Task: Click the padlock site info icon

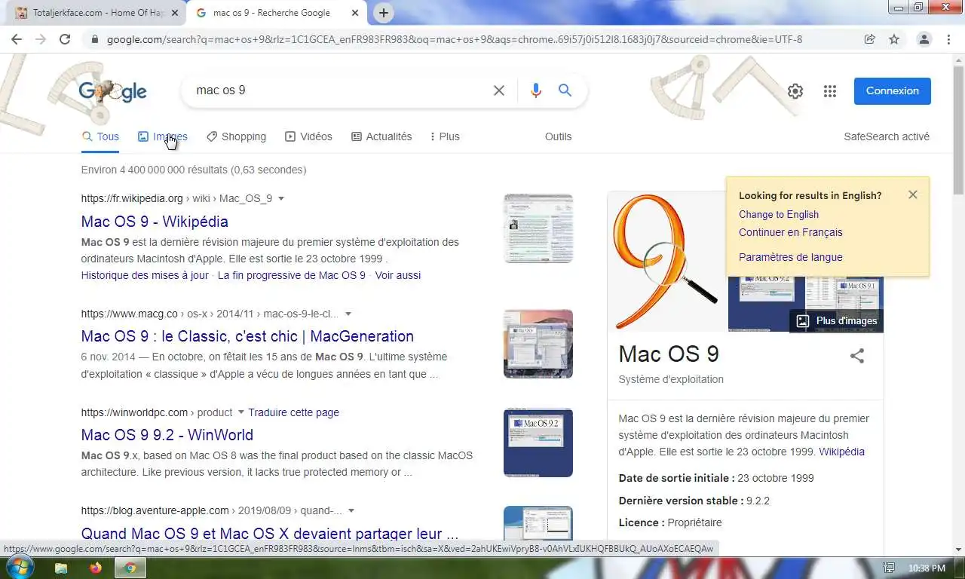Action: point(94,39)
